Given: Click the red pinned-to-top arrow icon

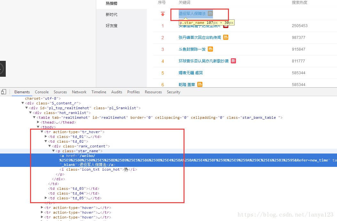Looking at the screenshot, I should click(163, 14).
